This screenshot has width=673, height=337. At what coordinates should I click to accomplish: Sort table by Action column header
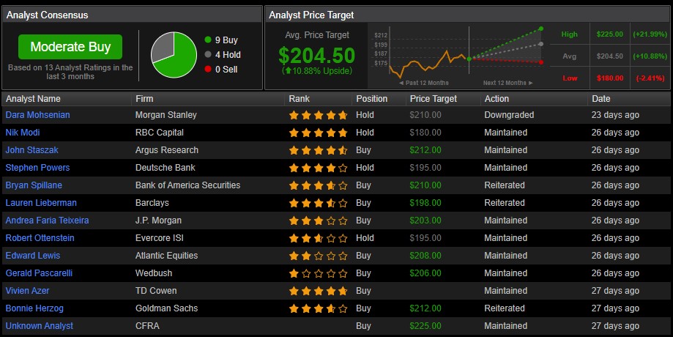497,99
